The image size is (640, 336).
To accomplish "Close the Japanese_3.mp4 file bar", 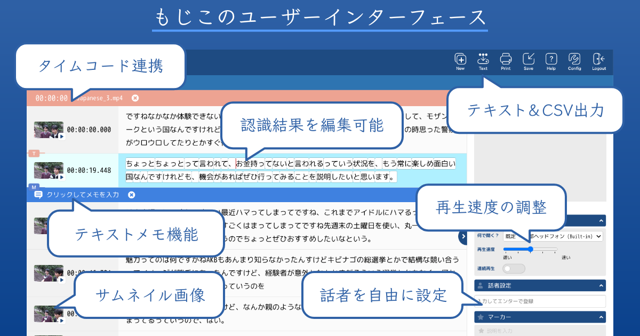I will (x=136, y=98).
